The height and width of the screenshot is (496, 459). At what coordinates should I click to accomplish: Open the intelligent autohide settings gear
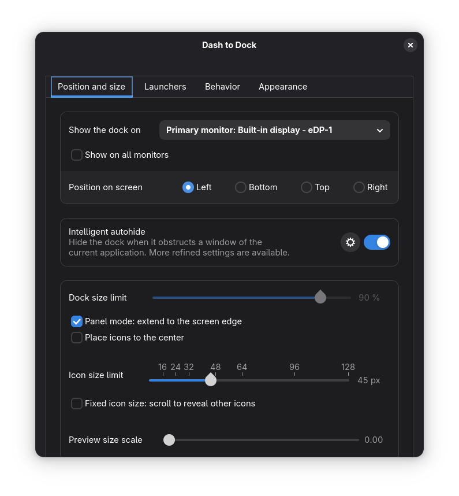[x=350, y=242]
